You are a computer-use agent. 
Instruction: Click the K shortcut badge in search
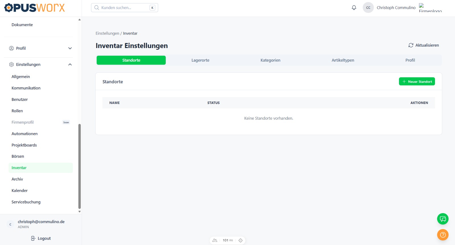(152, 8)
